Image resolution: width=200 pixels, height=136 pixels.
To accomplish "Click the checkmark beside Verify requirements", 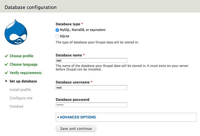I will 6,73.
